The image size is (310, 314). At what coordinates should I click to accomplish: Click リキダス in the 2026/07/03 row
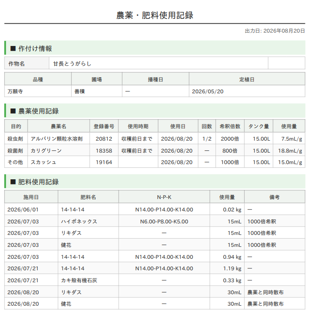coord(71,233)
